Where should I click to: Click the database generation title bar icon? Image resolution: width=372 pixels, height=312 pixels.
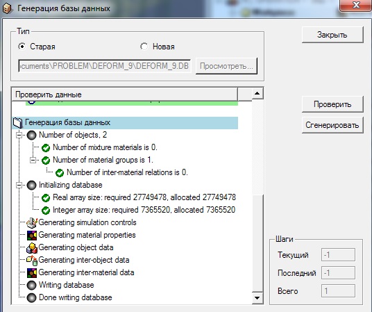[7, 9]
